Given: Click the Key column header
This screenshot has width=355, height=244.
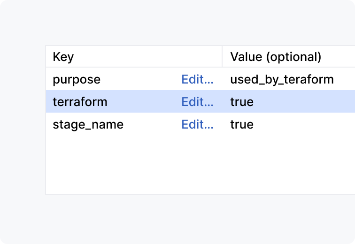Looking at the screenshot, I should pyautogui.click(x=63, y=57).
